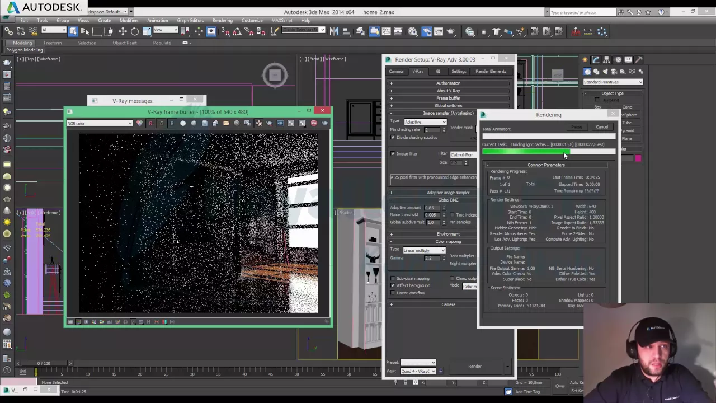Cancel the render in Rendering dialog

click(x=602, y=127)
